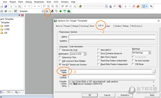The height and width of the screenshot is (98, 161).
Task: Click the OK button
Action: click(x=90, y=95)
